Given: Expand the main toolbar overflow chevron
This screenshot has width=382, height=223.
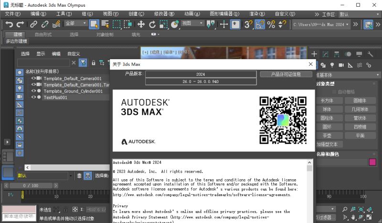Looking at the screenshot, I should 355,24.
